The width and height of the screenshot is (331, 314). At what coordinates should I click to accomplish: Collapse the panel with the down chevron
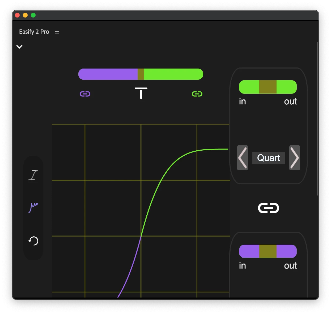point(19,47)
